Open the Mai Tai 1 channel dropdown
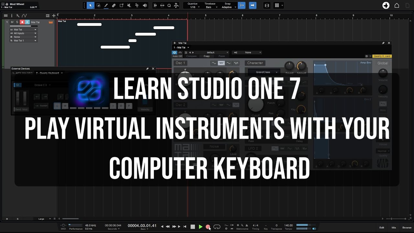 click(24, 40)
